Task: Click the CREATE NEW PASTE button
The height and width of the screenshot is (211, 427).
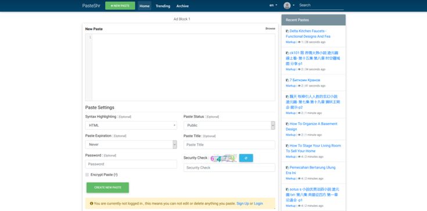Action: coord(107,188)
